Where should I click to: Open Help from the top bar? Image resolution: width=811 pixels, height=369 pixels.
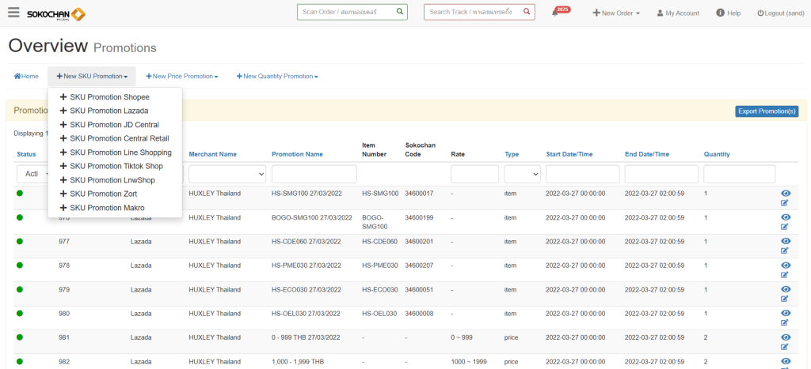(728, 13)
